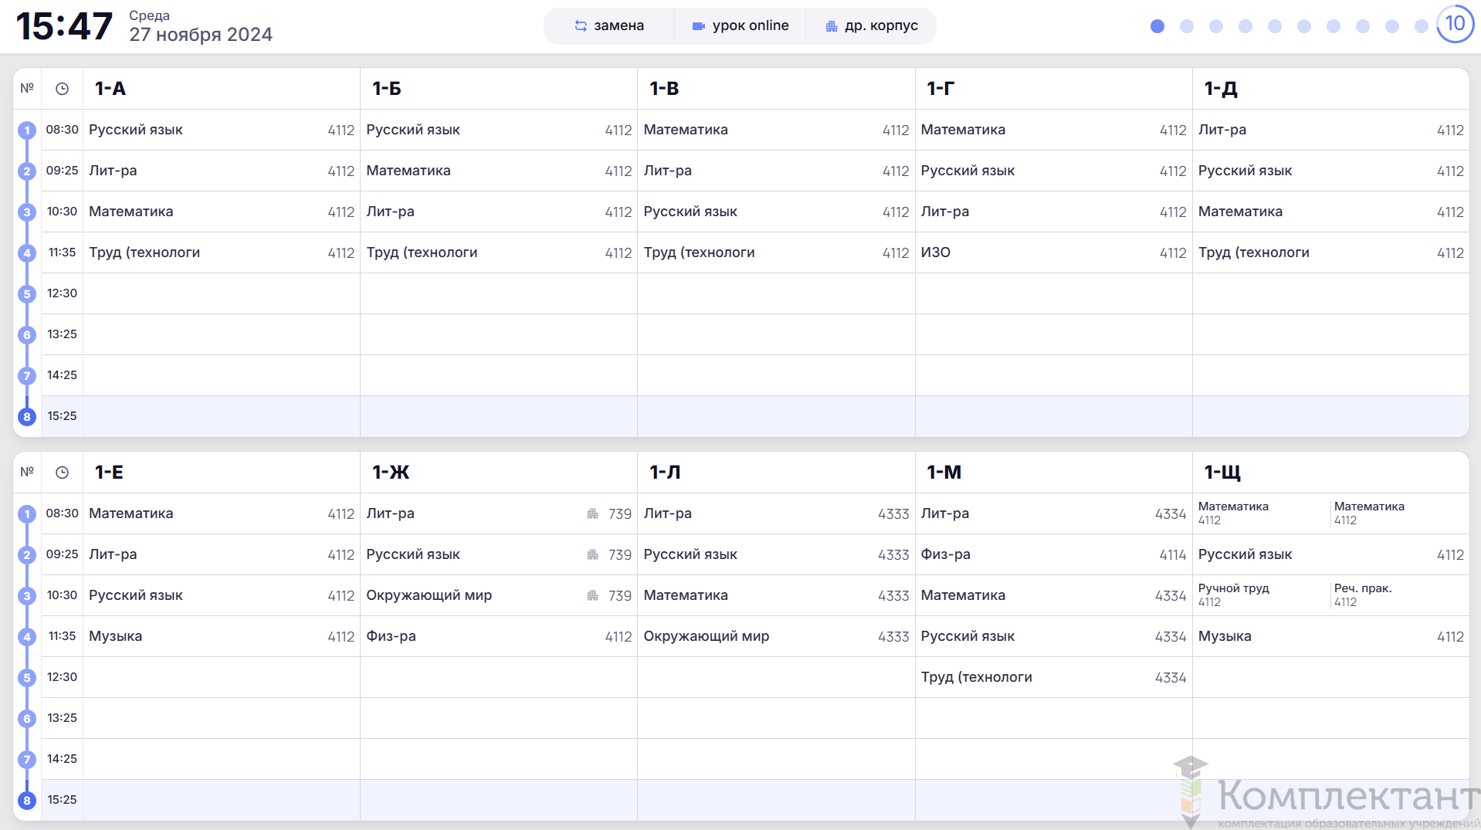Click Реч. прак. subgroup cell in 1-Щ
The width and height of the screenshot is (1481, 830).
(x=1398, y=595)
